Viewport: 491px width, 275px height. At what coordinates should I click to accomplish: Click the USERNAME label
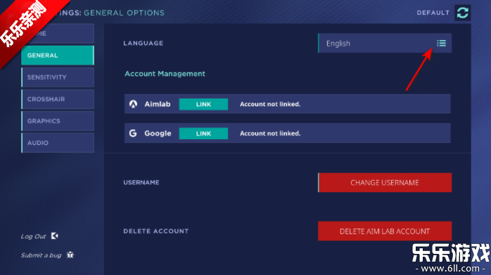coord(141,182)
